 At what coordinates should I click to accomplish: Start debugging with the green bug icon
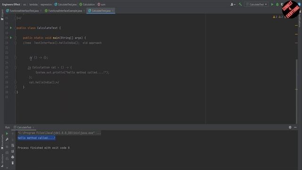[x=277, y=4]
